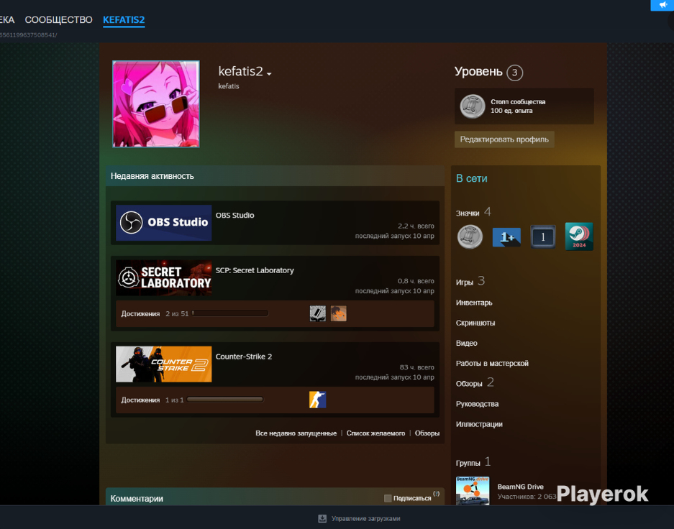Open the blue 1+ badge
The width and height of the screenshot is (674, 529).
506,237
